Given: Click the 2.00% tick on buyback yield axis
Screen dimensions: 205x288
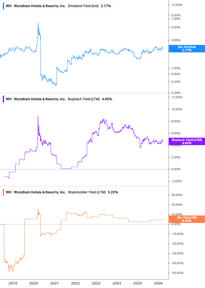Looking at the screenshot, I should [x=176, y=157].
